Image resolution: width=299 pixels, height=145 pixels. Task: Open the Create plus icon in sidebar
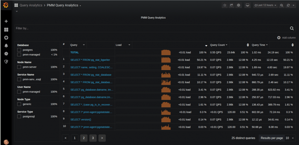(6, 22)
